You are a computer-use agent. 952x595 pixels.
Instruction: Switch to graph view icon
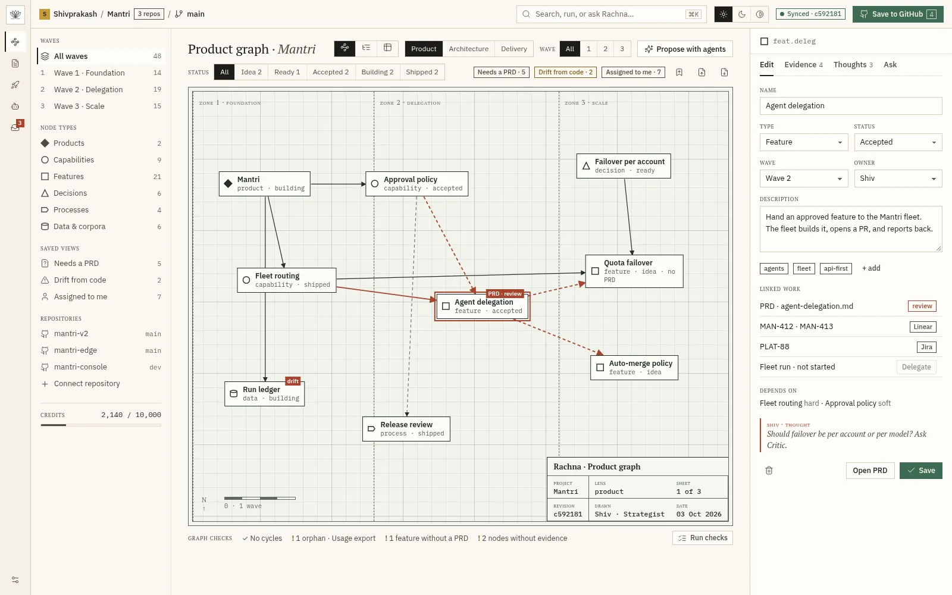tap(345, 48)
